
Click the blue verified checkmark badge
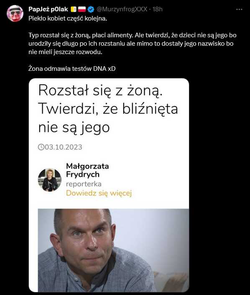[x=91, y=9]
